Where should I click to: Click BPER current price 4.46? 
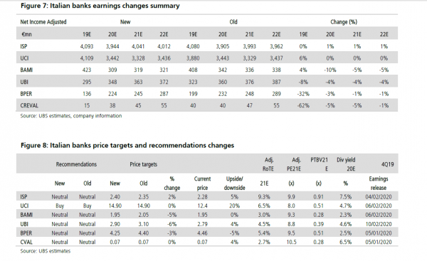pos(202,233)
